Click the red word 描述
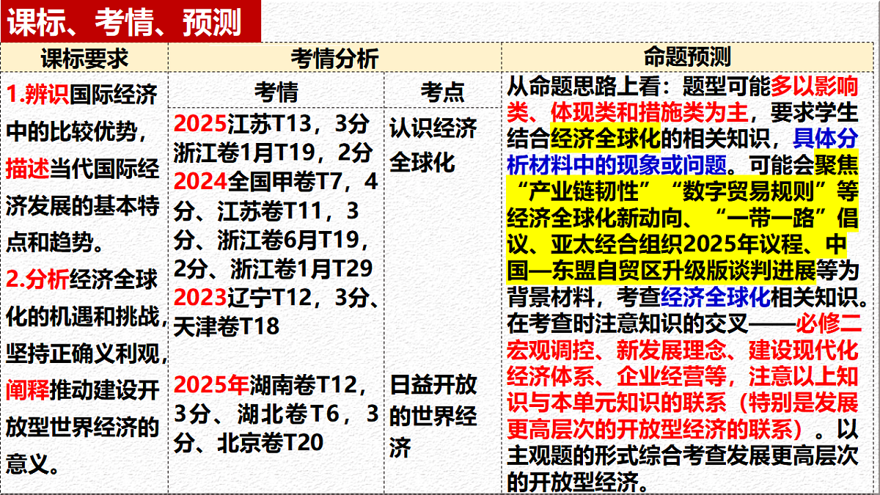The width and height of the screenshot is (880, 495). tap(27, 169)
